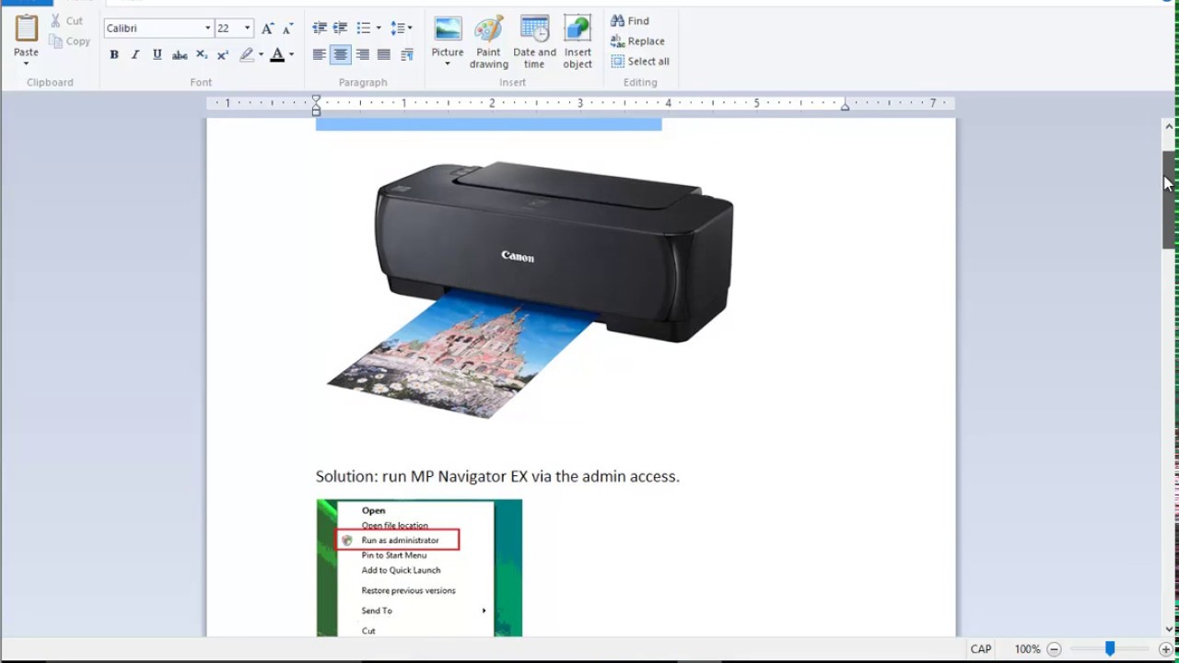Click the Shrink font icon
Screen dimensions: 1179x663
click(287, 29)
